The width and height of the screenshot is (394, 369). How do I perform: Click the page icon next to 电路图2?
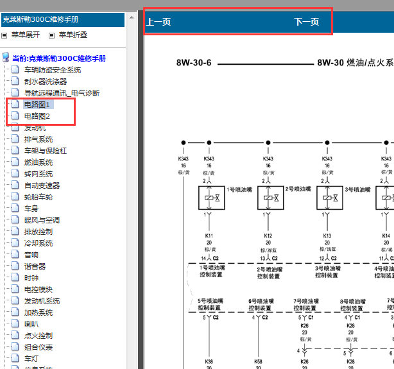15,116
